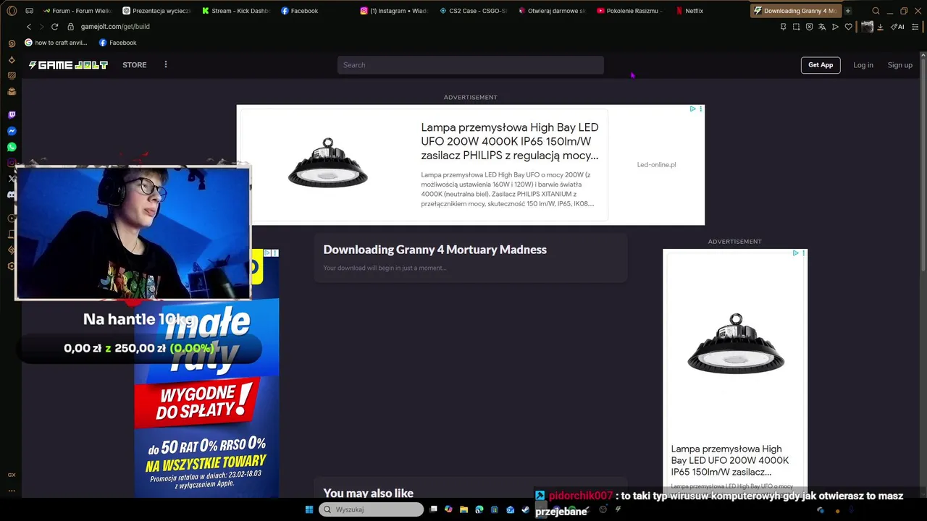Image resolution: width=927 pixels, height=521 pixels.
Task: Add page to bookmarks heart icon
Action: pos(849,27)
